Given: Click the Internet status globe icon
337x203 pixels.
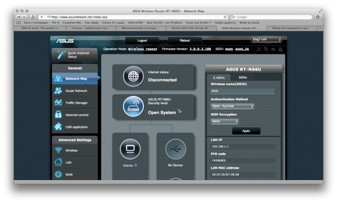Looking at the screenshot, I should coord(133,76).
